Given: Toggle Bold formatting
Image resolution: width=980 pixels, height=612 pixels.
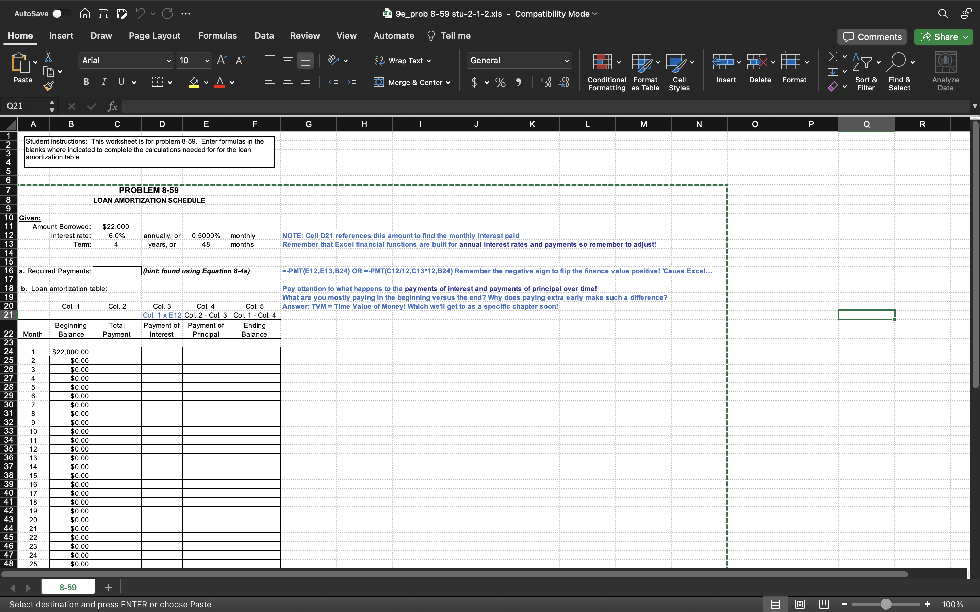Looking at the screenshot, I should 86,82.
